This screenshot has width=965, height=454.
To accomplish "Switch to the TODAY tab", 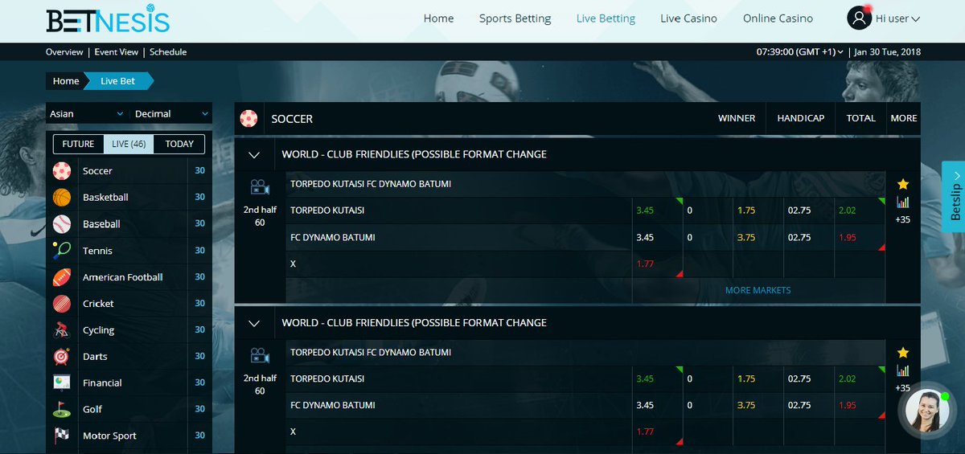I will pyautogui.click(x=179, y=144).
